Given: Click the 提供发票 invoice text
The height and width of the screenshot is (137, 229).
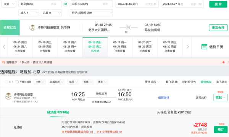Looking at the screenshot, I should (x=87, y=127).
